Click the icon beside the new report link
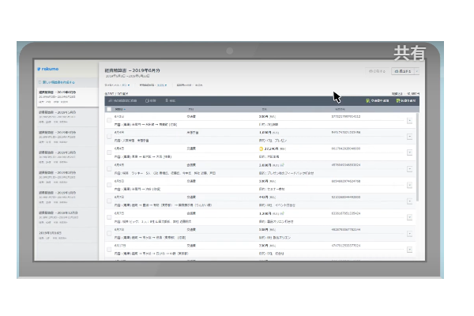474x316 pixels. click(39, 82)
